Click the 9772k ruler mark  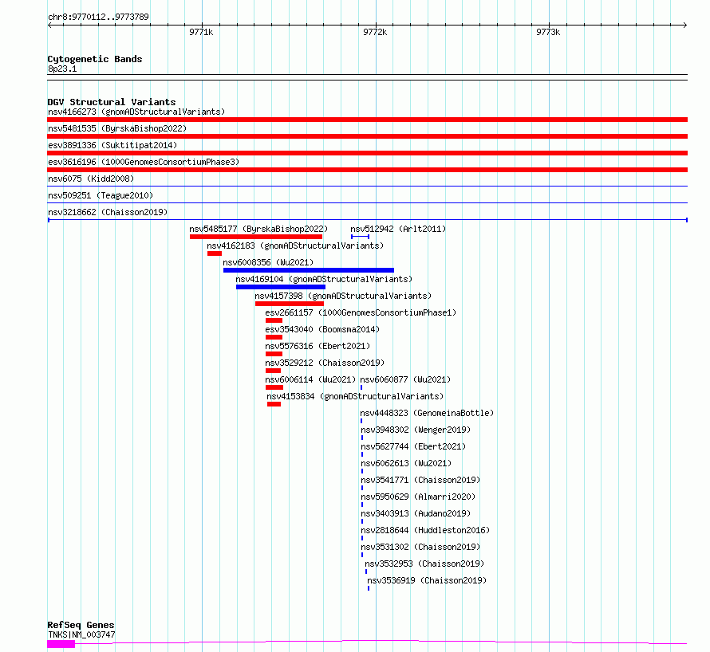[375, 32]
